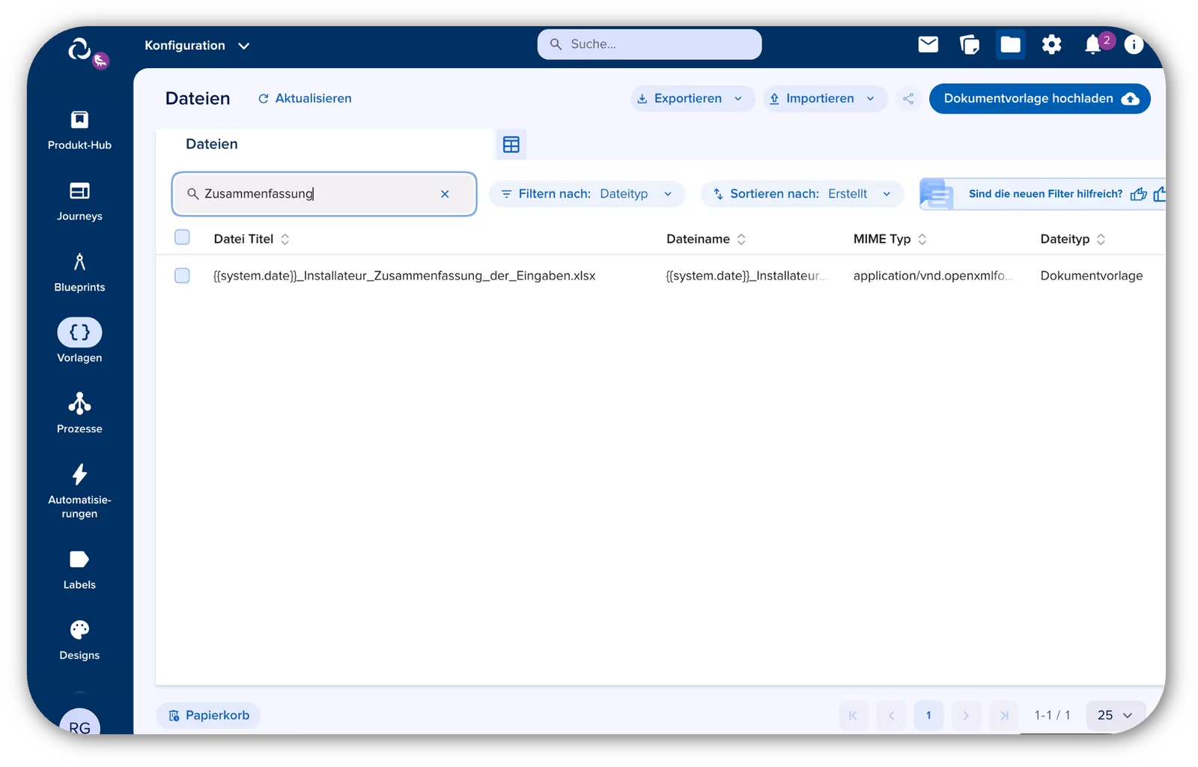Open the settings gear icon
The height and width of the screenshot is (767, 1198).
tap(1051, 45)
